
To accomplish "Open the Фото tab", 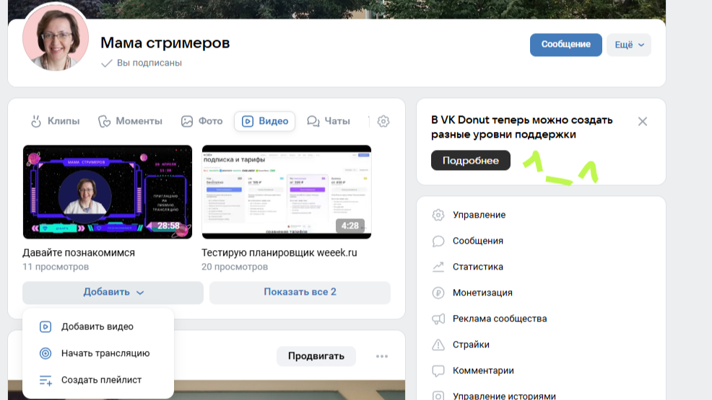I will pyautogui.click(x=202, y=121).
